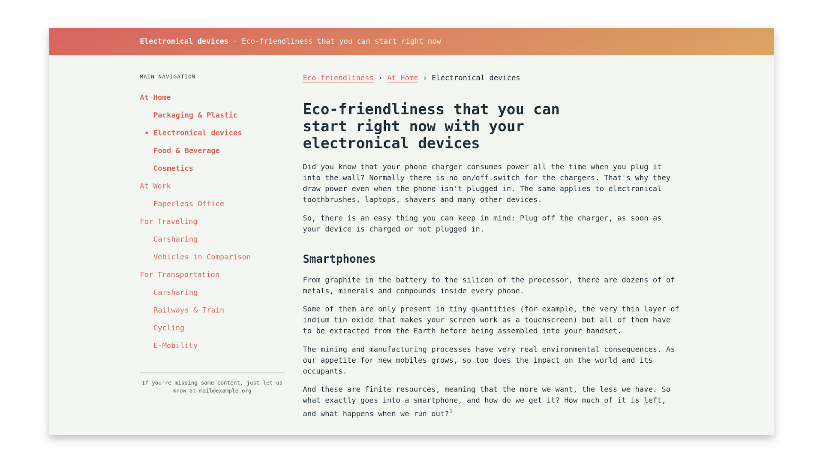
Task: Expand the Food & Beverage section
Action: pos(186,150)
